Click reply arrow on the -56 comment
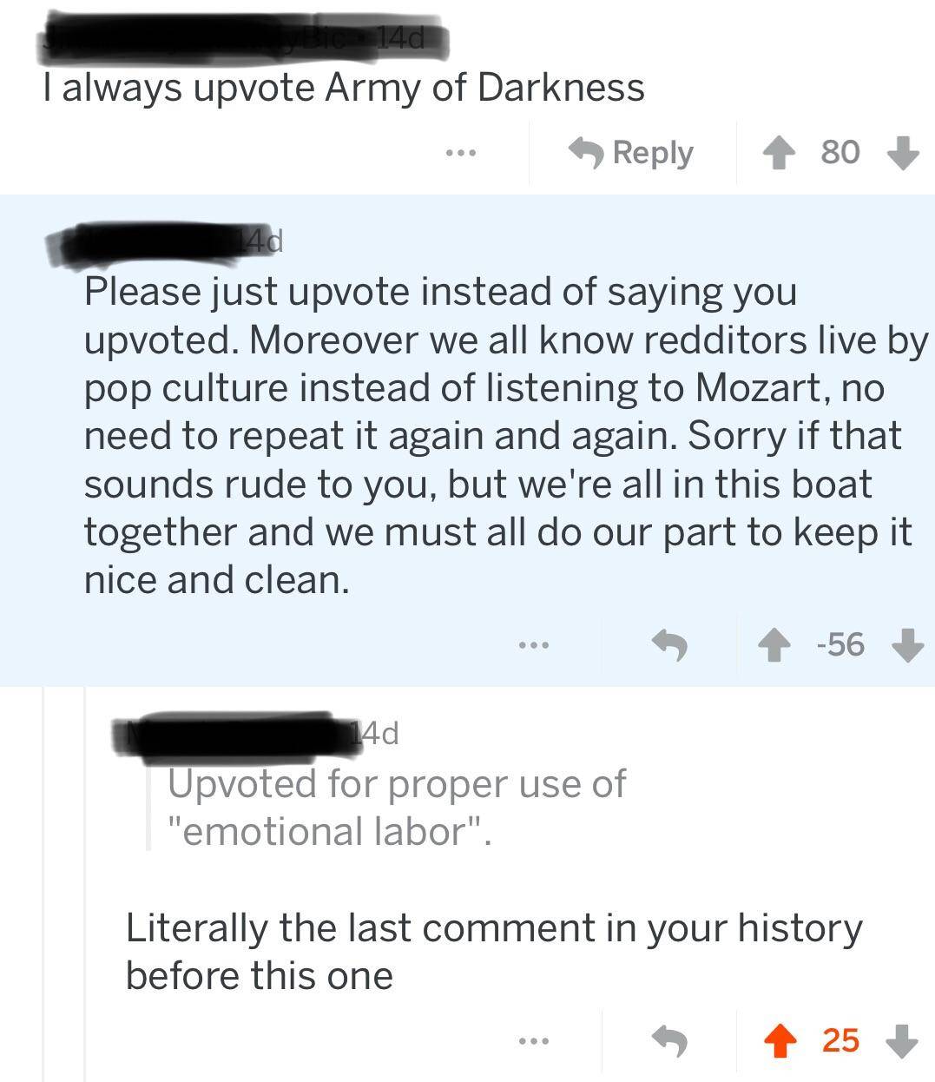The image size is (935, 1082). pos(669,644)
